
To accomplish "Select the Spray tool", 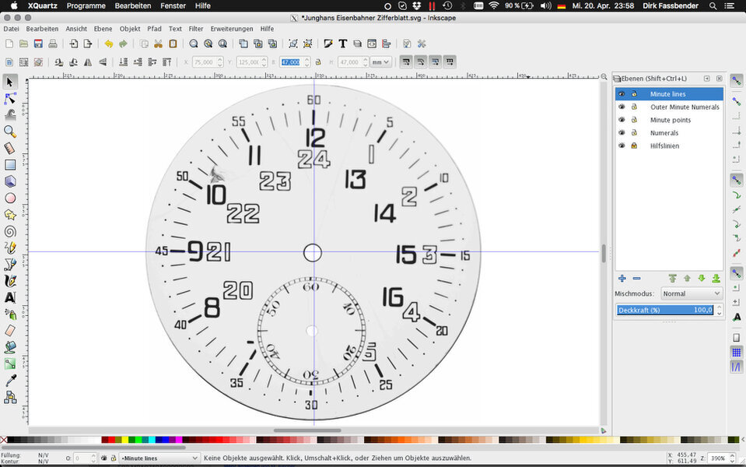I will pos(10,314).
